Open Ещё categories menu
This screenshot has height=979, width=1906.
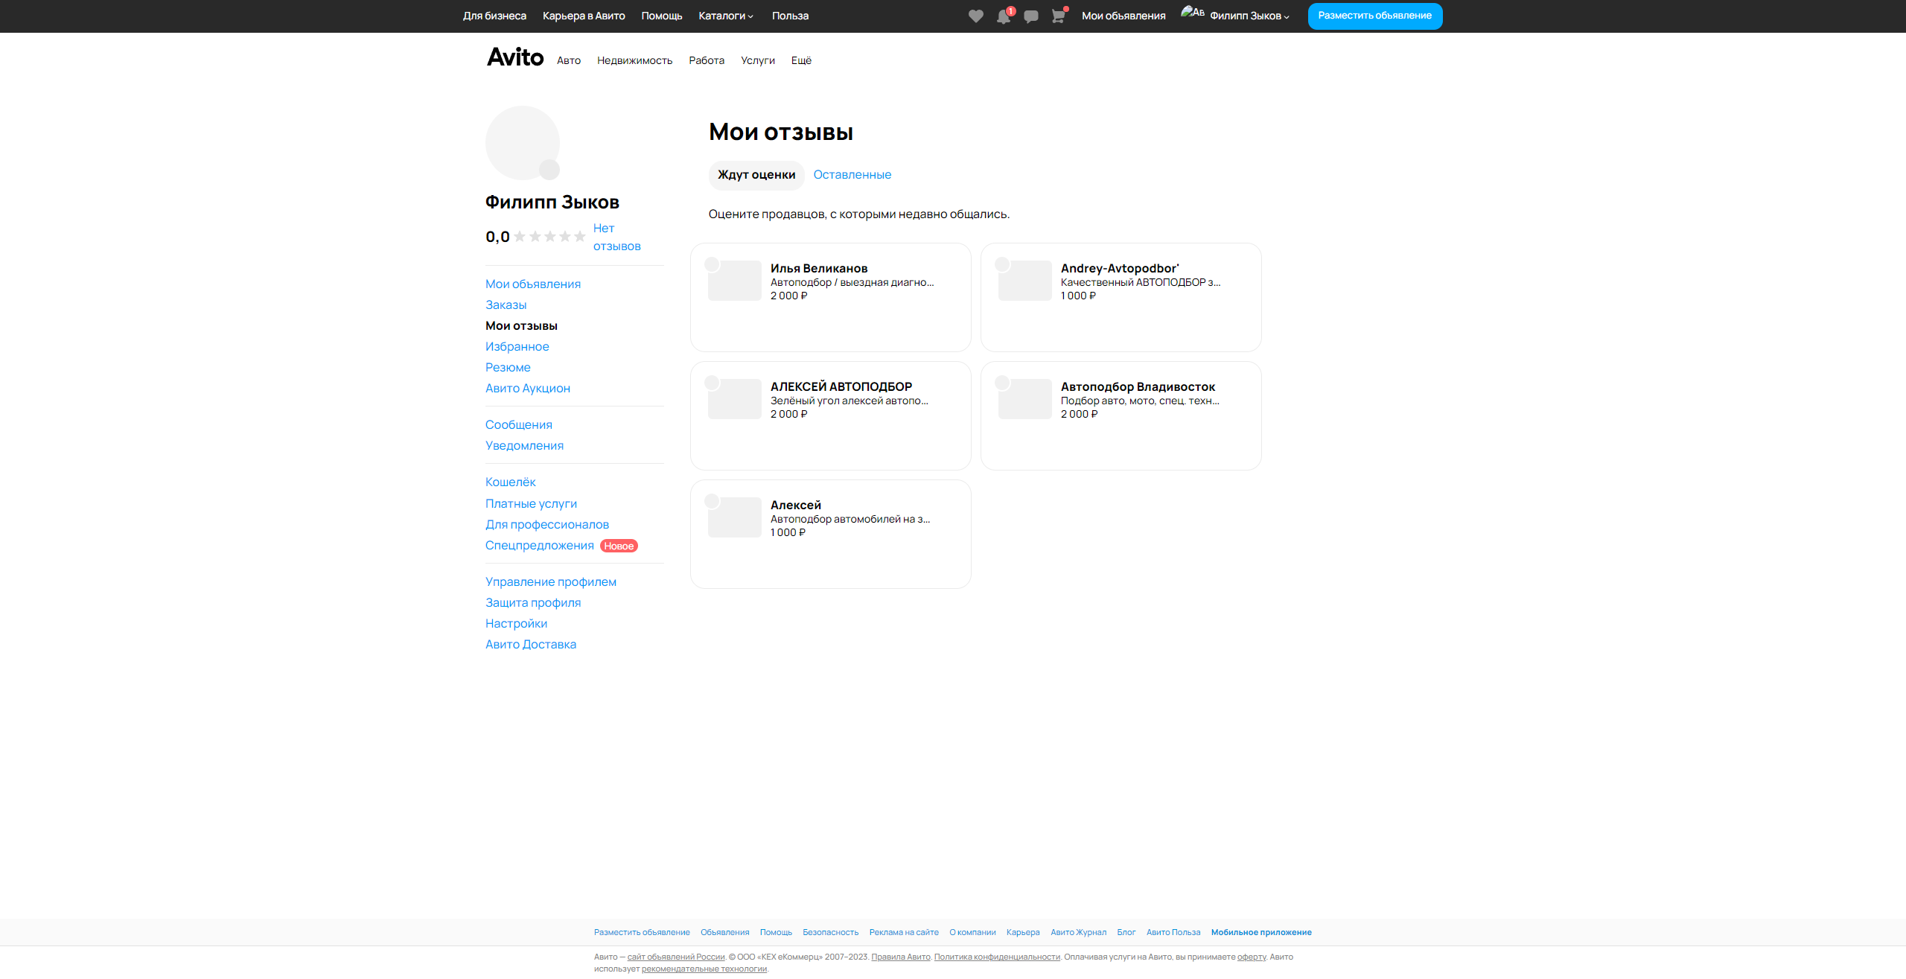(x=801, y=60)
